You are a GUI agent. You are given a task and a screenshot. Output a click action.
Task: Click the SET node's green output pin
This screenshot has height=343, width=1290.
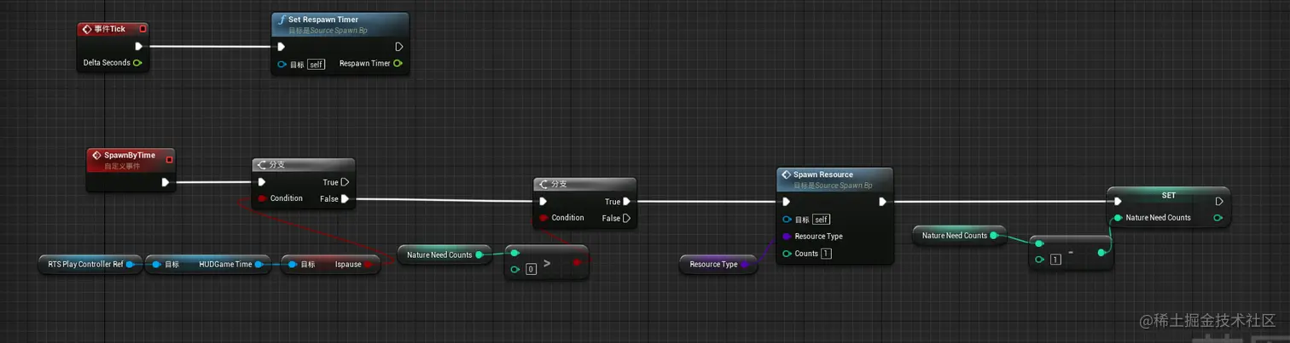pyautogui.click(x=1217, y=218)
